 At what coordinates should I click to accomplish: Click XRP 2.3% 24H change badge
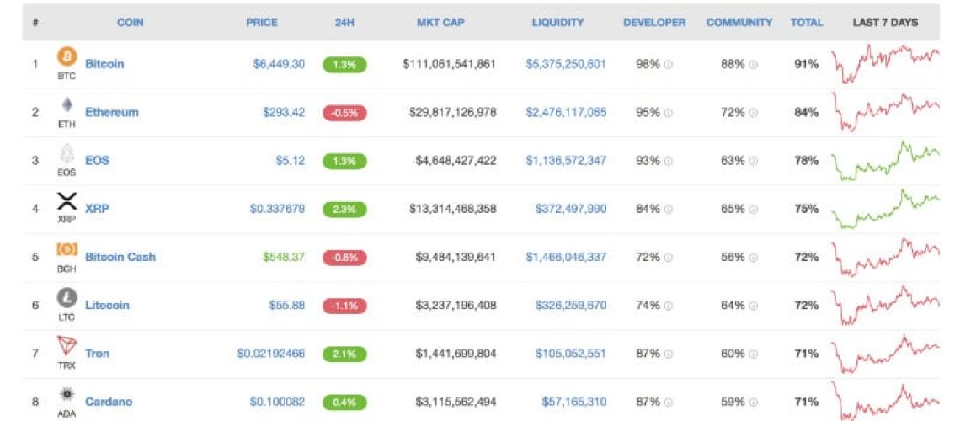[x=344, y=210]
